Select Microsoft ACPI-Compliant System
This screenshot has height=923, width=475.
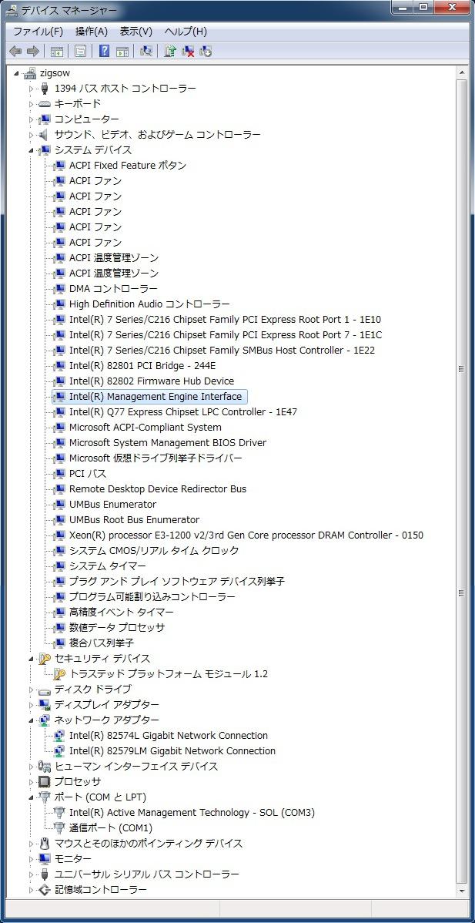146,427
